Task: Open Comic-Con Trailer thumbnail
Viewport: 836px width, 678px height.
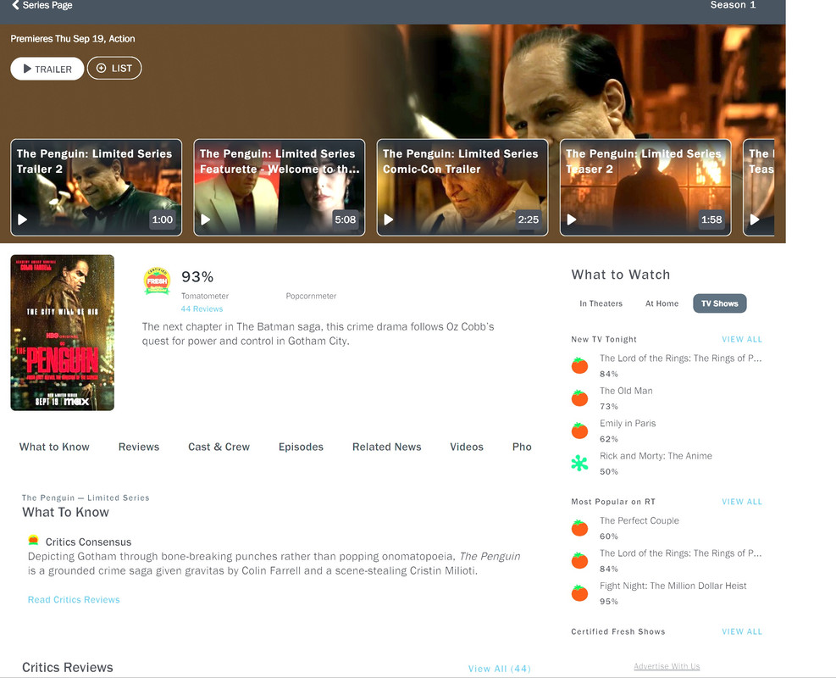Action: (x=462, y=187)
